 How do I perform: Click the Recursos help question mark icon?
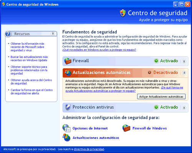coord(8,34)
